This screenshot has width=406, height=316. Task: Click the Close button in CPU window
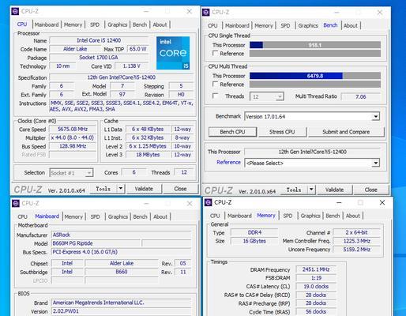point(180,189)
